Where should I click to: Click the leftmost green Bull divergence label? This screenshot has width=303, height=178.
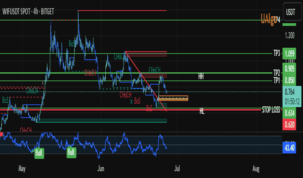tap(39, 153)
